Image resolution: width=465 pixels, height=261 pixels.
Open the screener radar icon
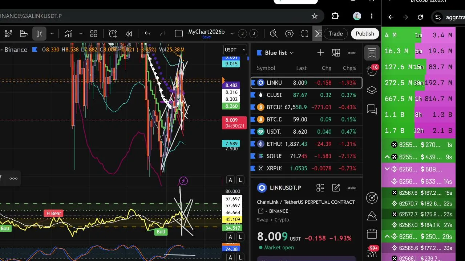point(372,198)
